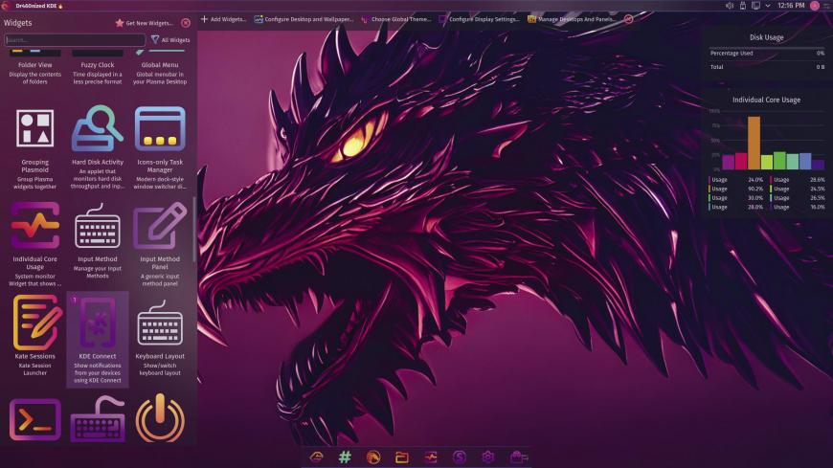Select the terminal prompt widget icon

pyautogui.click(x=35, y=419)
